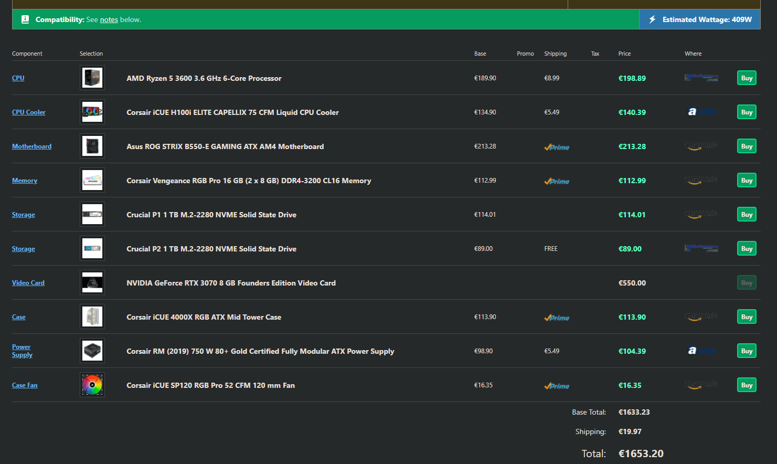
Task: Buy the Corsair RM 750 W power supply
Action: click(747, 351)
